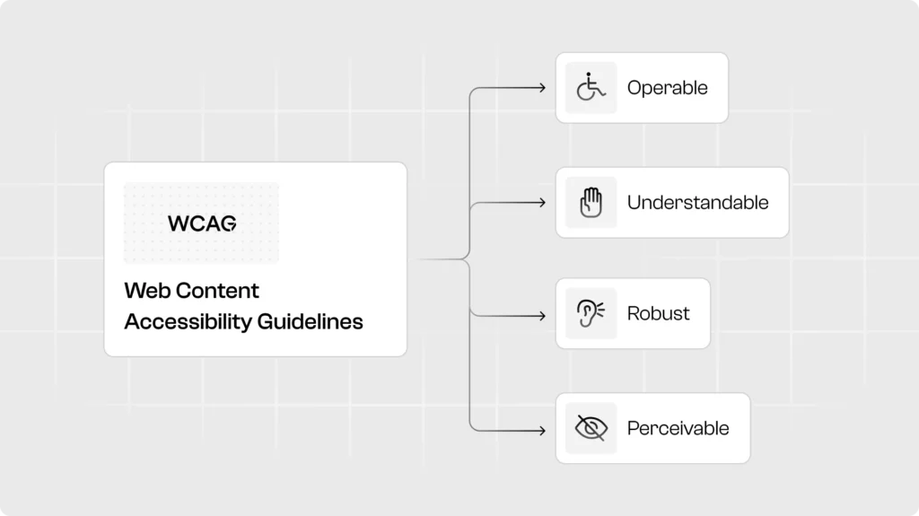Click the arrowhead pointing to Perceivable

pos(541,431)
